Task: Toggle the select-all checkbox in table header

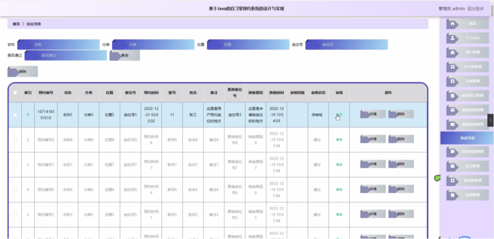Action: (x=15, y=93)
